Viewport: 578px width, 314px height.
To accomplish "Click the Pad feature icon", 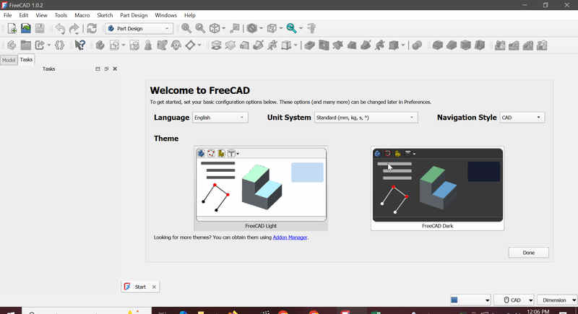I will point(216,45).
